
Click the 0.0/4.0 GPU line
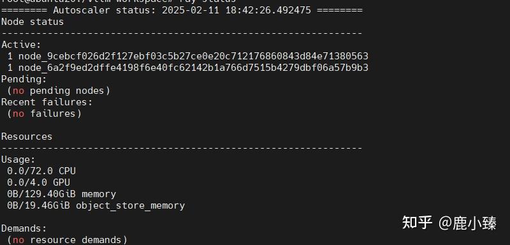pyautogui.click(x=38, y=182)
